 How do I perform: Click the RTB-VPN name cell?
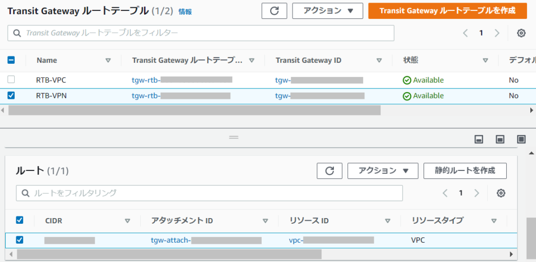(51, 96)
